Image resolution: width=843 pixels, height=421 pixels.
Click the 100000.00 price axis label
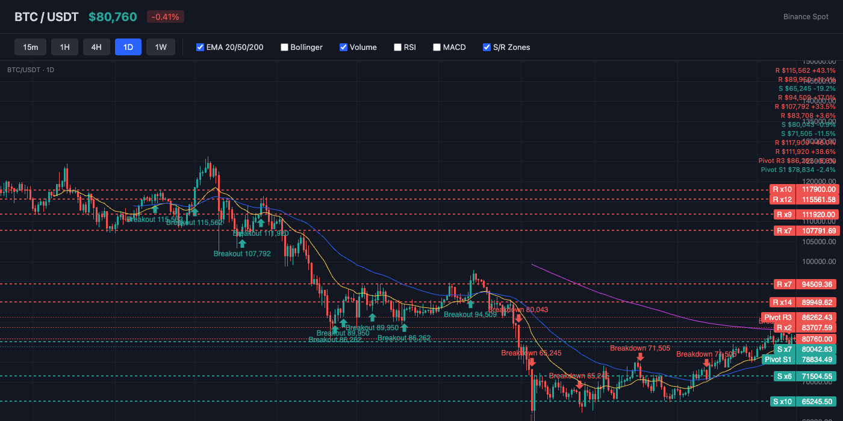pos(818,262)
